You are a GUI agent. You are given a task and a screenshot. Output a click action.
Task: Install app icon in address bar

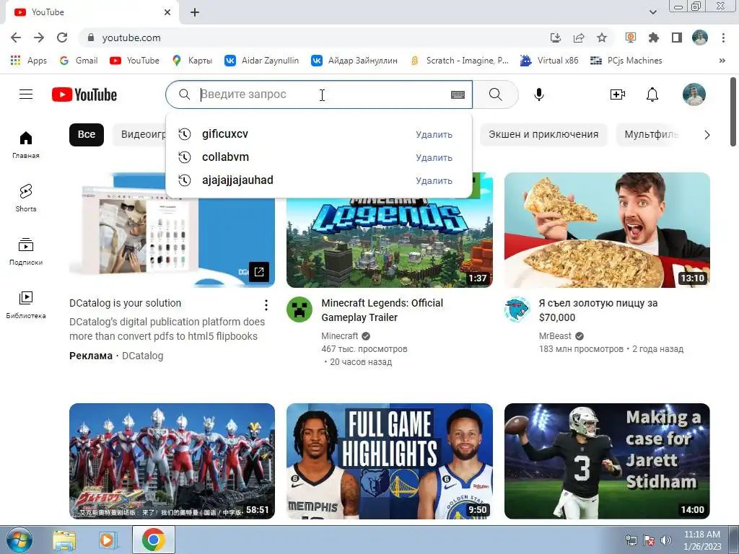pos(556,38)
